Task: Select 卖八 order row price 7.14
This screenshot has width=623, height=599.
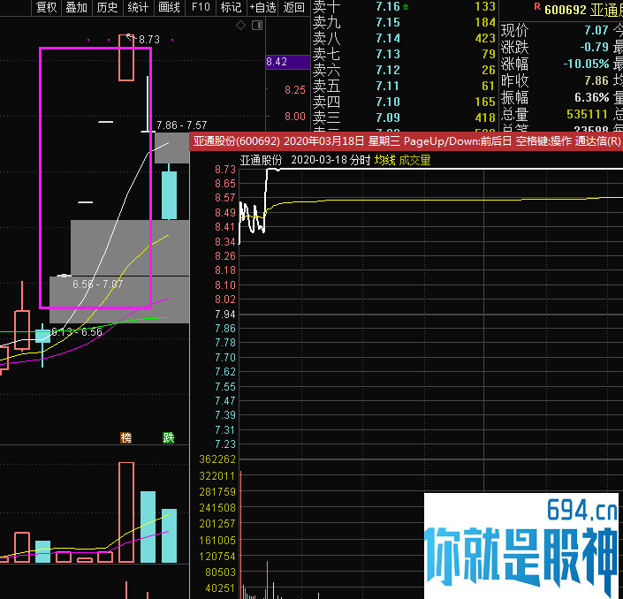Action: point(388,39)
